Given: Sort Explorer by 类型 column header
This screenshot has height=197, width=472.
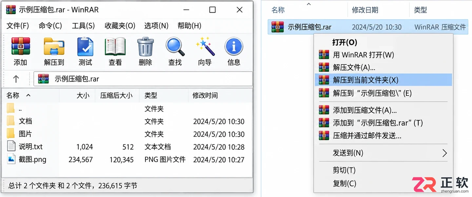Looking at the screenshot, I should [x=420, y=10].
